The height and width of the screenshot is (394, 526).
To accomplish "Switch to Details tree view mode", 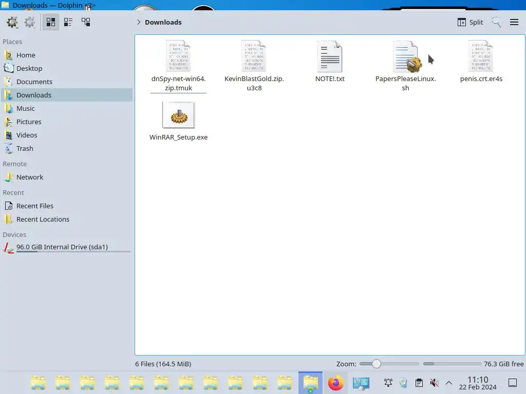I will 86,22.
